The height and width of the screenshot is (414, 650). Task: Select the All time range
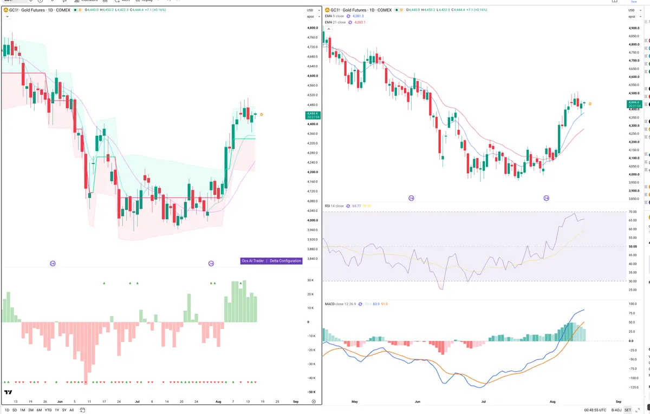point(72,410)
